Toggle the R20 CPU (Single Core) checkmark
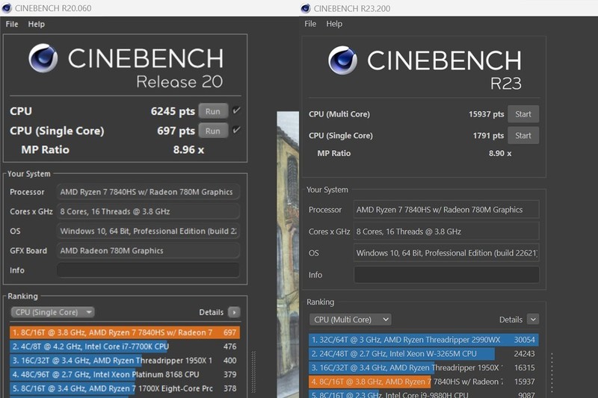 point(236,131)
